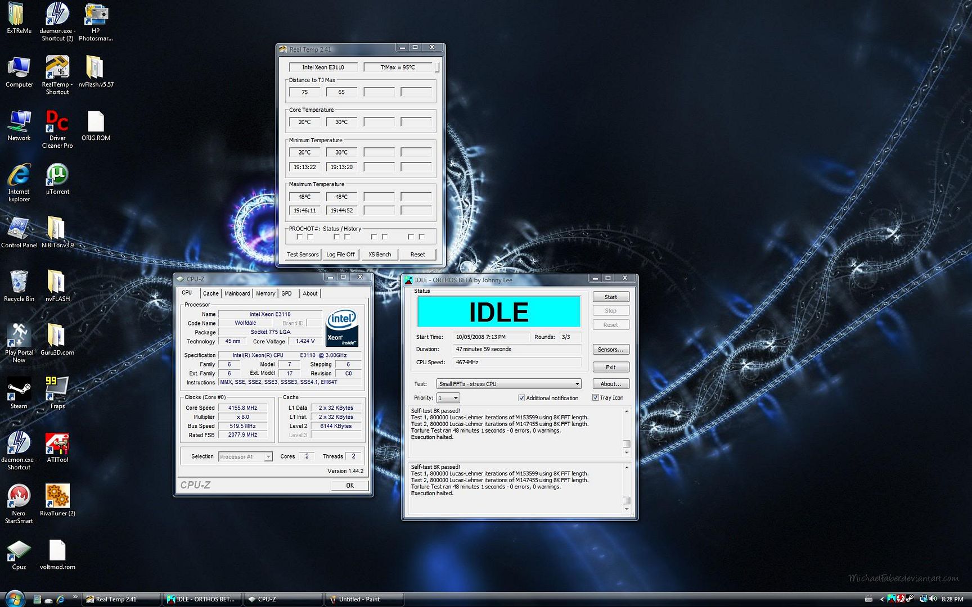Click About... button in ORTHOS
This screenshot has width=972, height=607.
click(610, 384)
